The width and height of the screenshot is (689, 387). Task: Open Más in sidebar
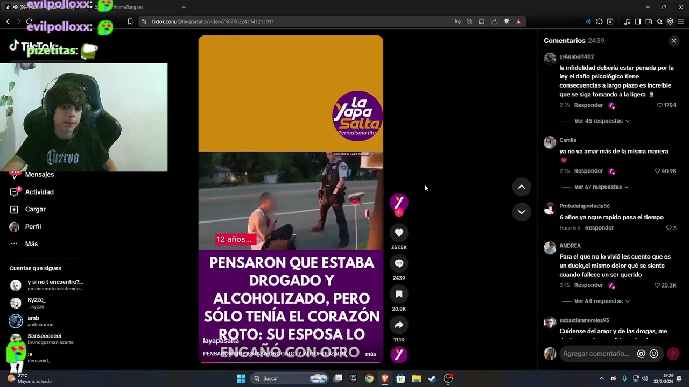tap(24, 244)
